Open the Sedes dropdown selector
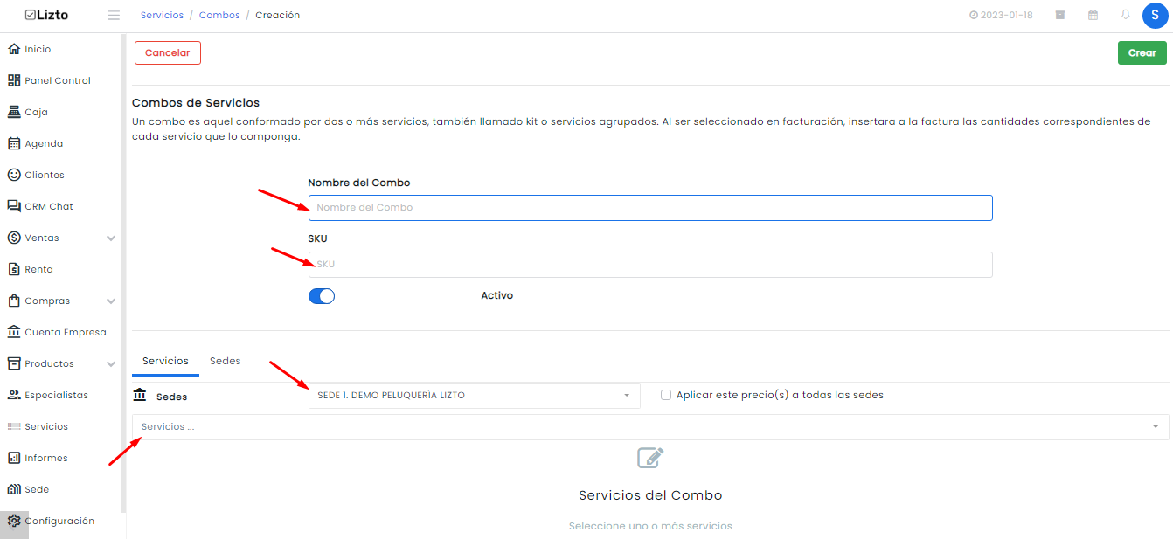The image size is (1173, 539). pyautogui.click(x=475, y=396)
